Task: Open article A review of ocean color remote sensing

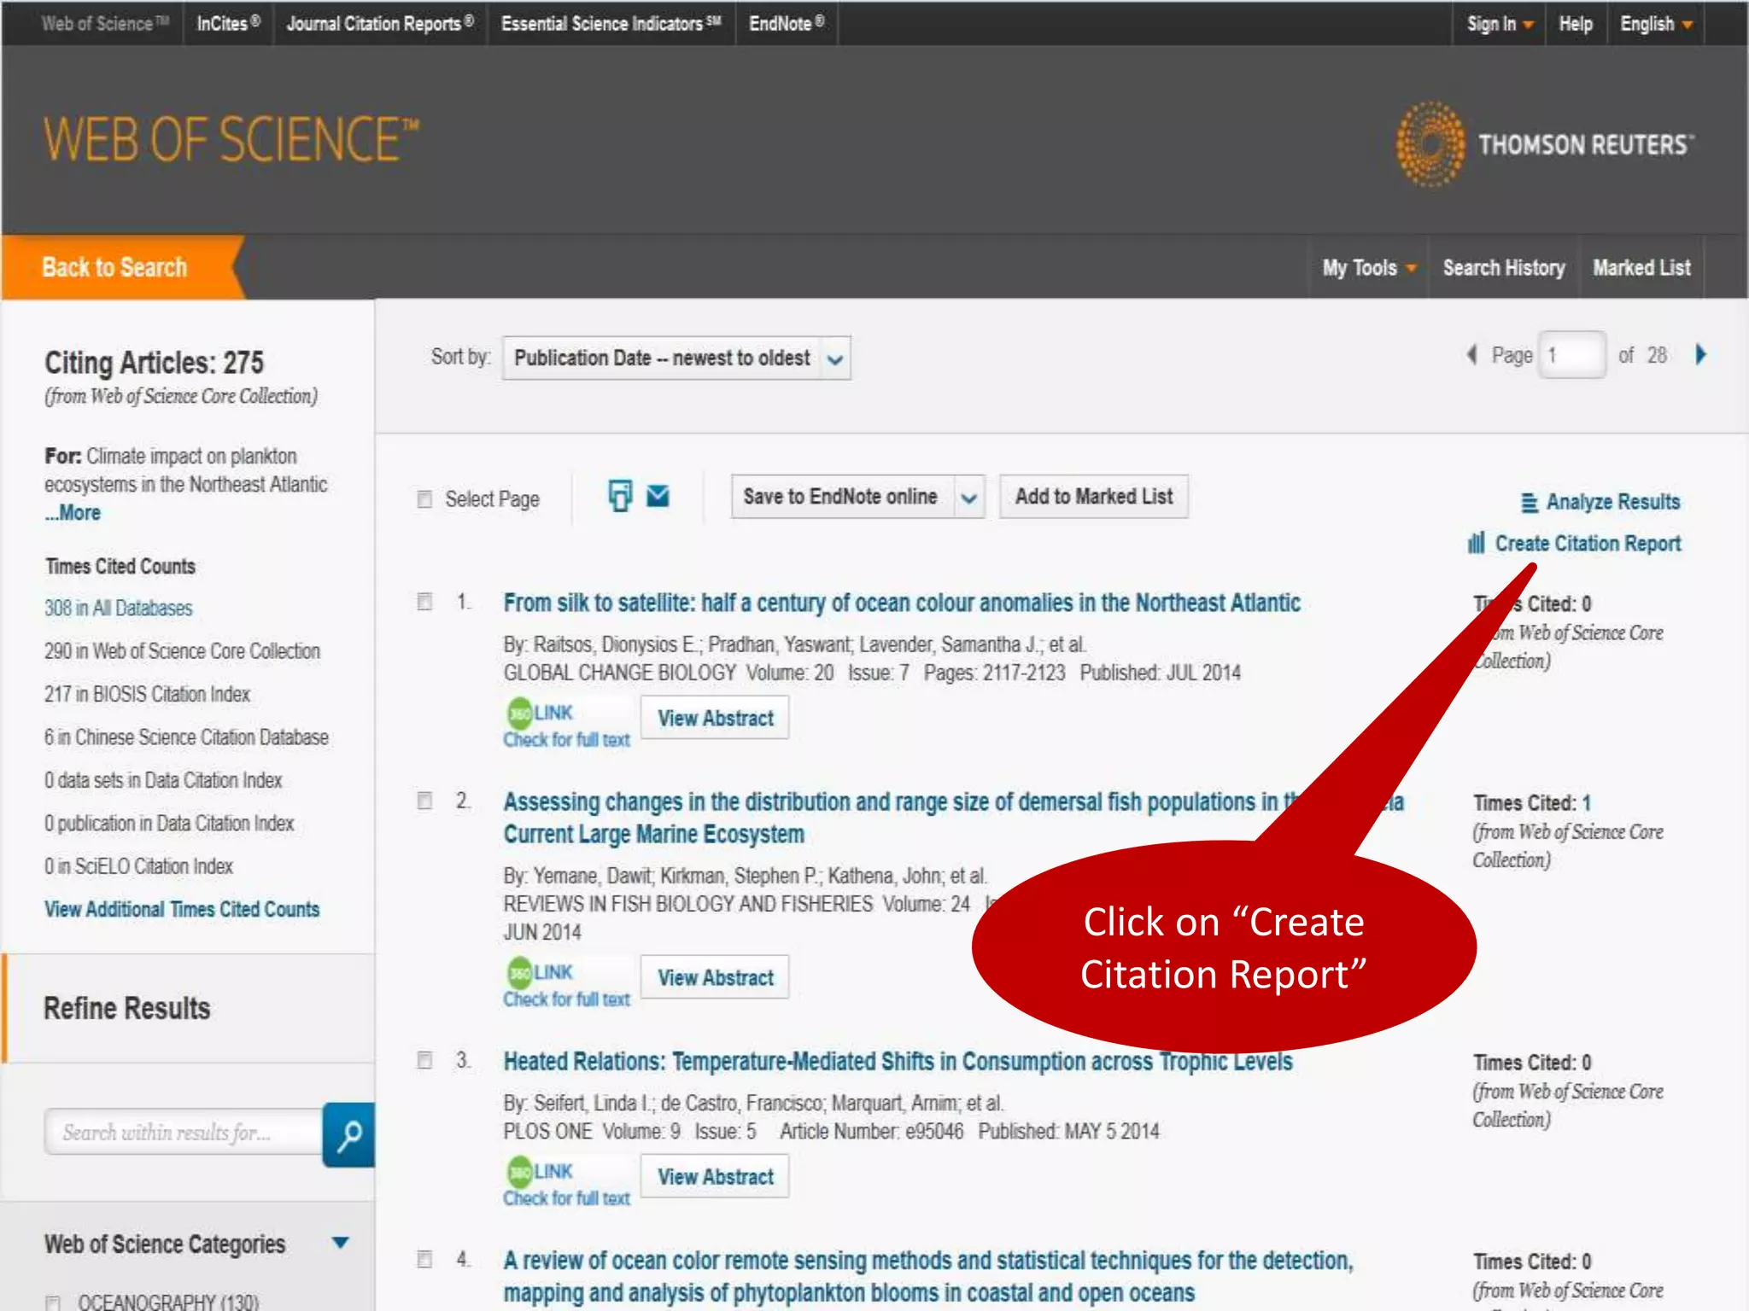Action: tap(928, 1276)
